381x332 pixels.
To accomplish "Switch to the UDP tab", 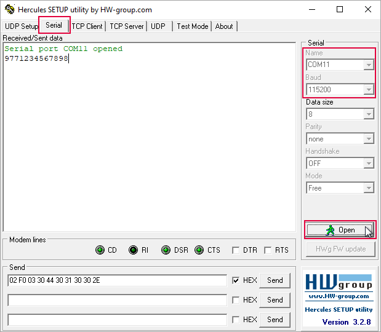I will (158, 26).
